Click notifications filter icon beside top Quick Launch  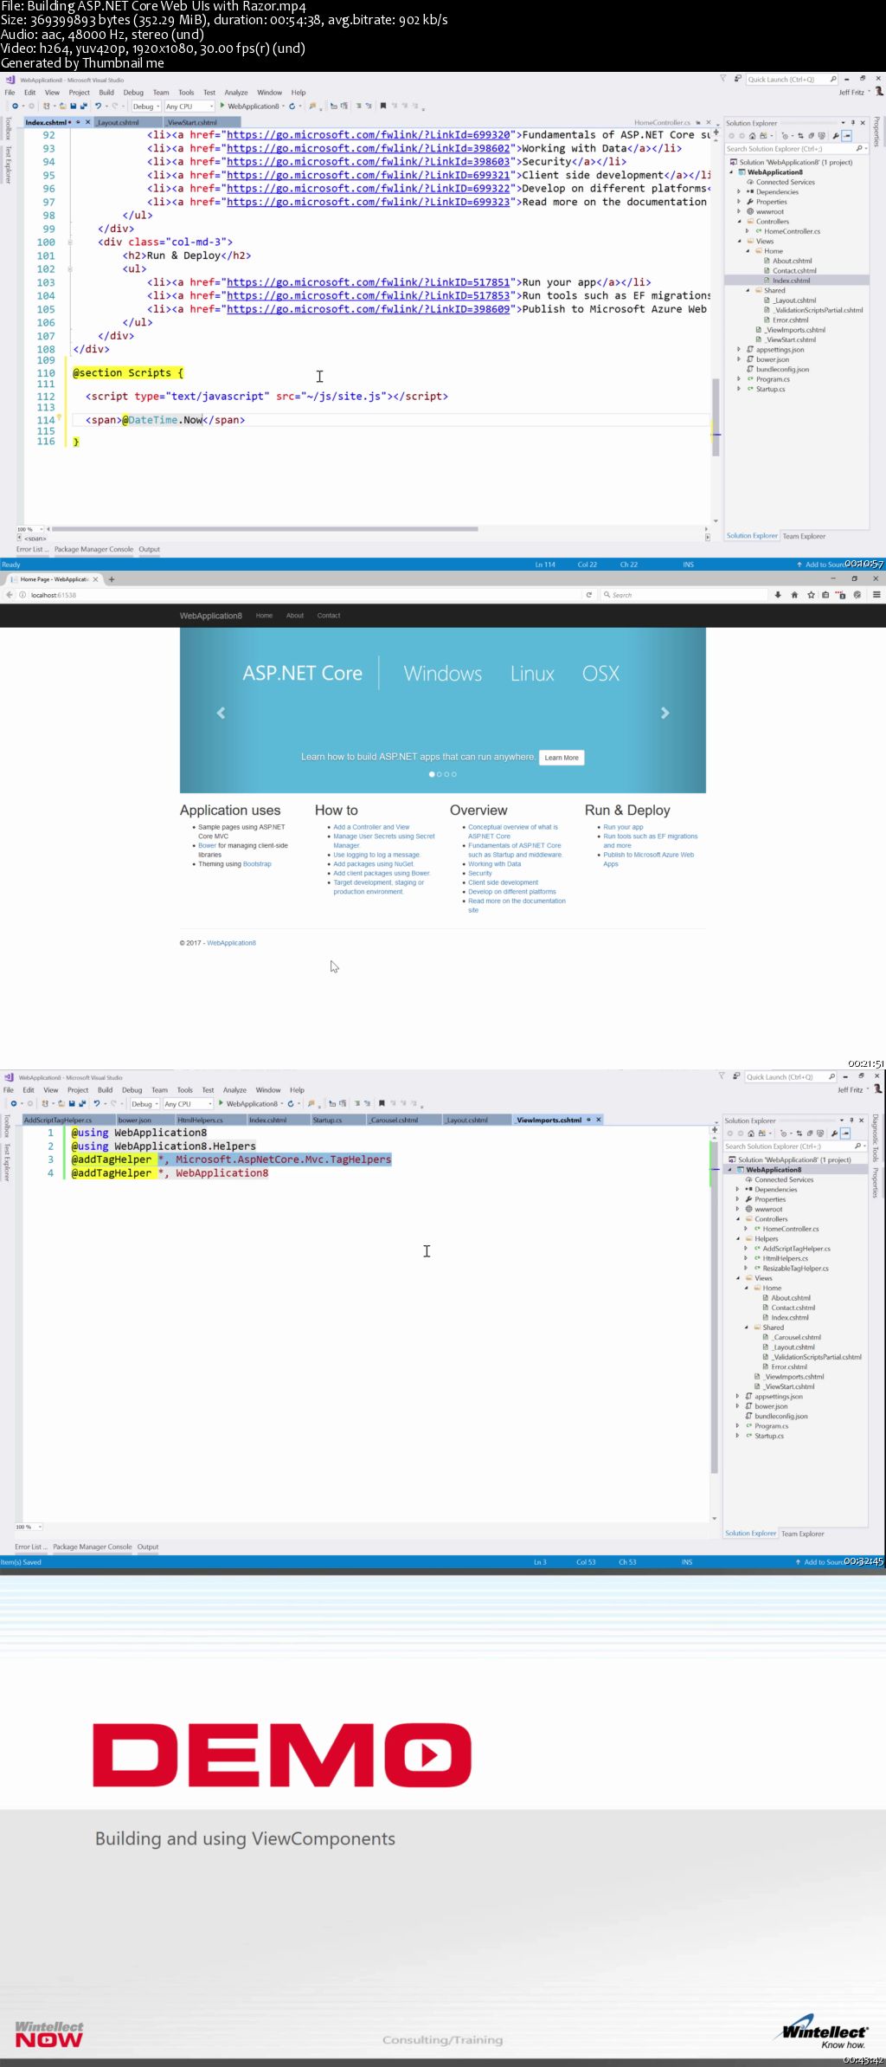(723, 79)
